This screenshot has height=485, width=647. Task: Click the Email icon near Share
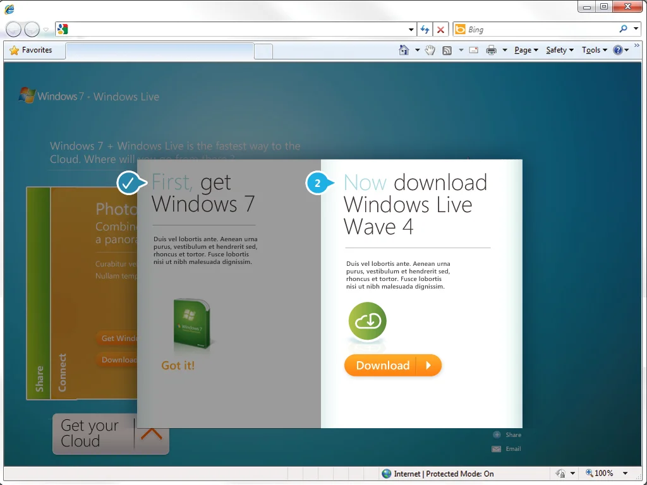tap(496, 448)
